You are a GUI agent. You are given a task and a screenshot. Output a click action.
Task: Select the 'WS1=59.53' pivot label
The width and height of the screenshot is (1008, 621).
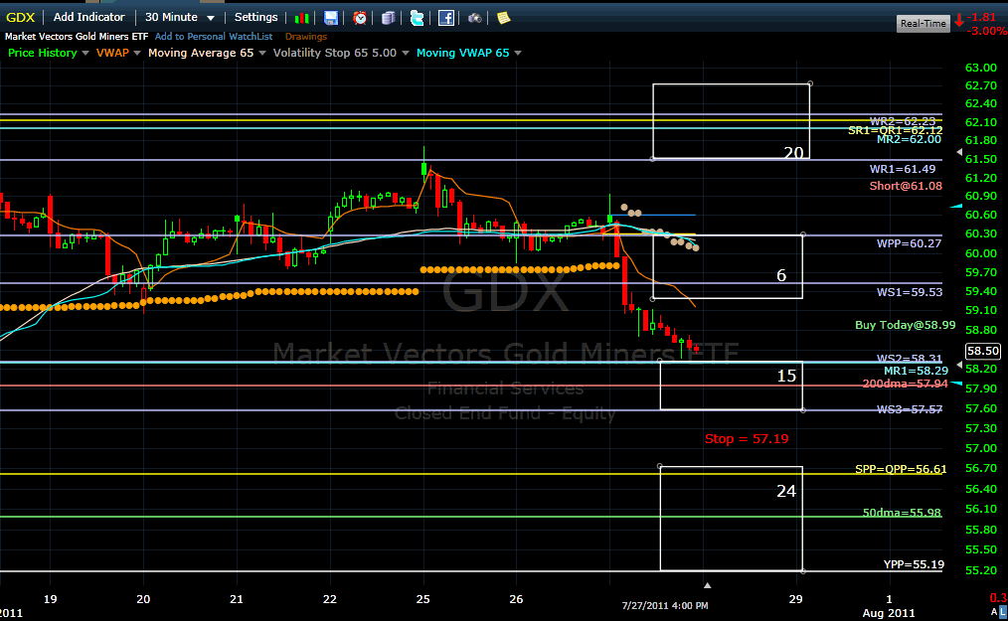pos(910,292)
